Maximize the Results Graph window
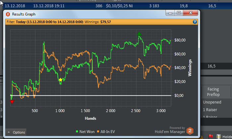232x139 pixels. point(179,13)
